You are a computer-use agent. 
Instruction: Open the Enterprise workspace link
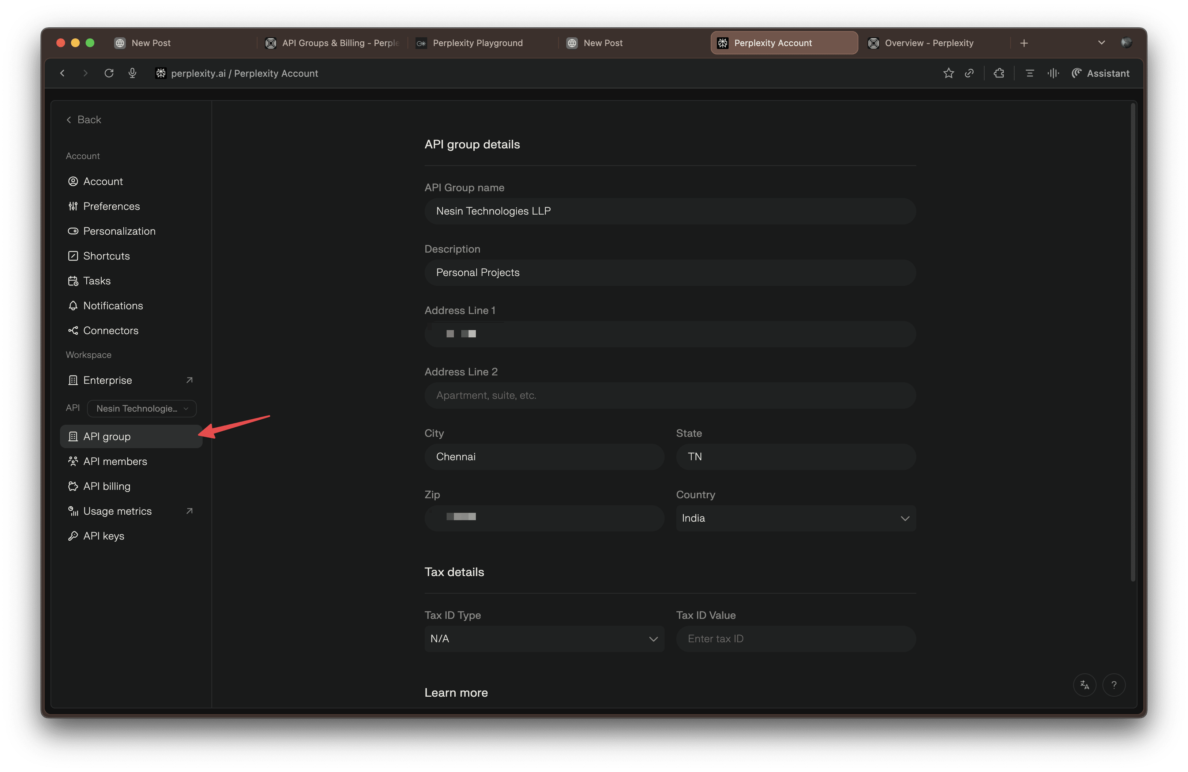[x=131, y=381]
